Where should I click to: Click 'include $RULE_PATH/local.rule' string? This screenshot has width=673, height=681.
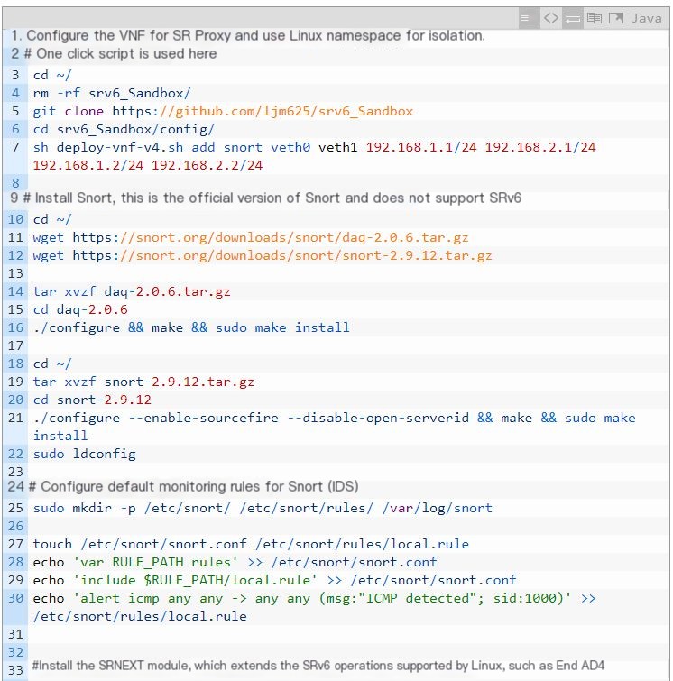click(x=195, y=580)
